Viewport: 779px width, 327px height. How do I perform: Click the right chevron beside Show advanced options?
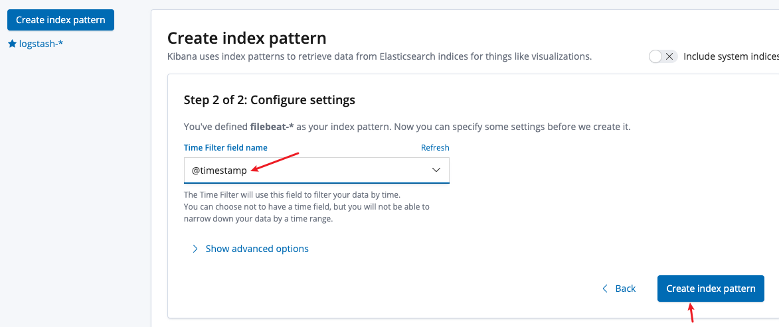(x=195, y=249)
